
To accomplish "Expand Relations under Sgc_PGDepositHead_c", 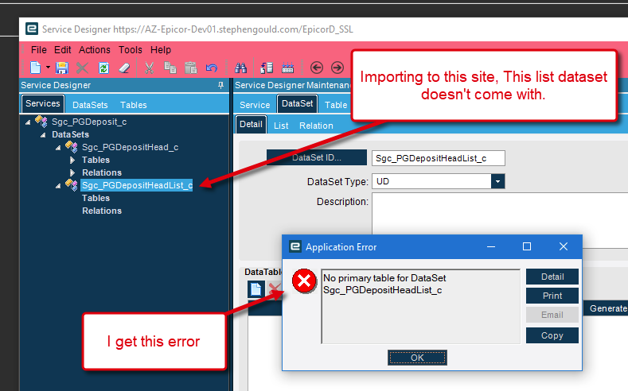I will (72, 172).
